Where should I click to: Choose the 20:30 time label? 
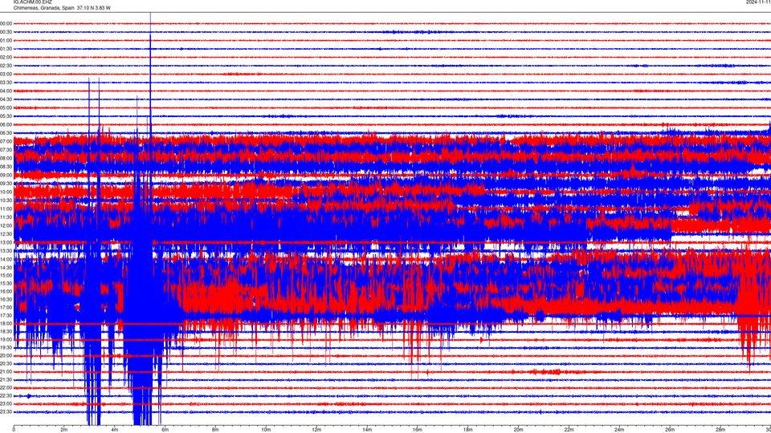[6, 364]
